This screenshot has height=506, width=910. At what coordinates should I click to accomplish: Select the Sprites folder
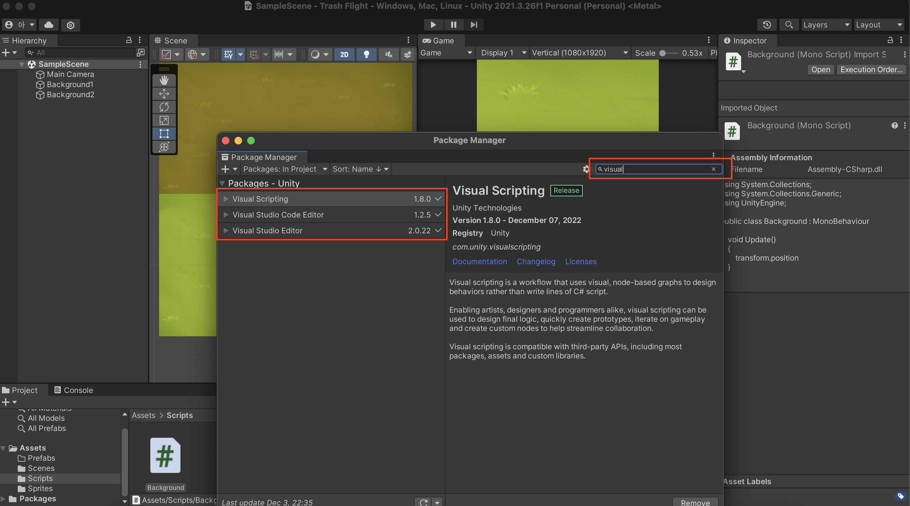point(41,489)
